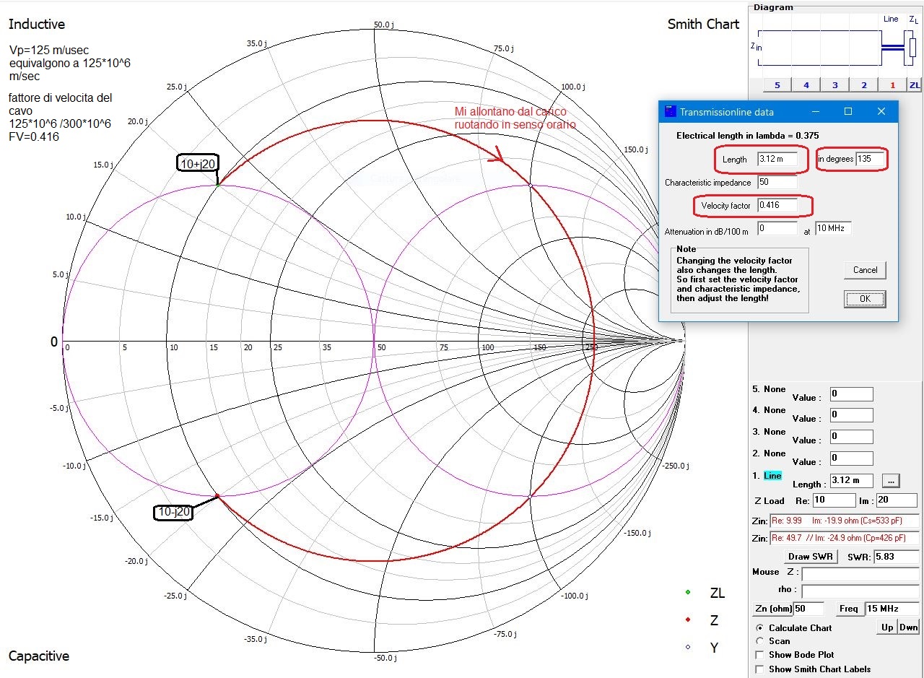This screenshot has height=678, width=924.
Task: Click the Length field in the dialog
Action: [x=777, y=159]
